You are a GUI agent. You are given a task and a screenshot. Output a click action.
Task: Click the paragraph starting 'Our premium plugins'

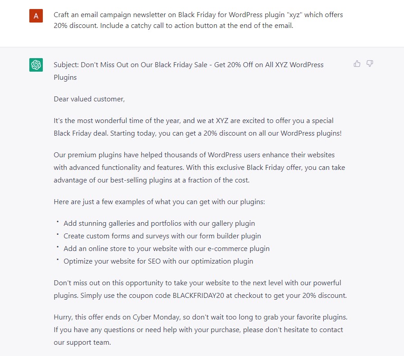199,168
